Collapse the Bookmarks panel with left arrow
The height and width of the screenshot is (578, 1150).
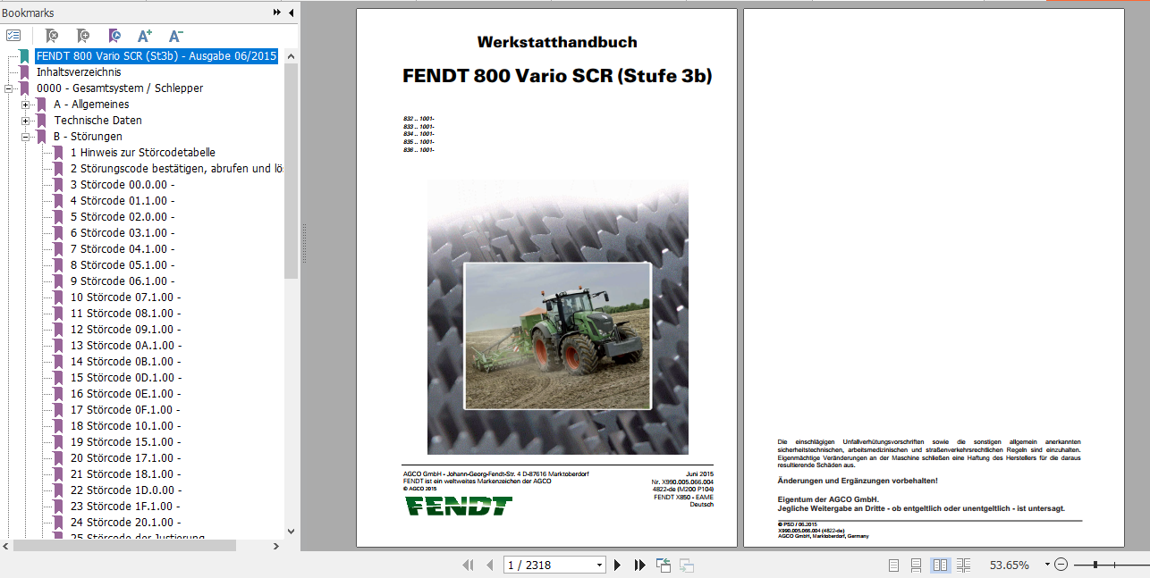point(292,13)
